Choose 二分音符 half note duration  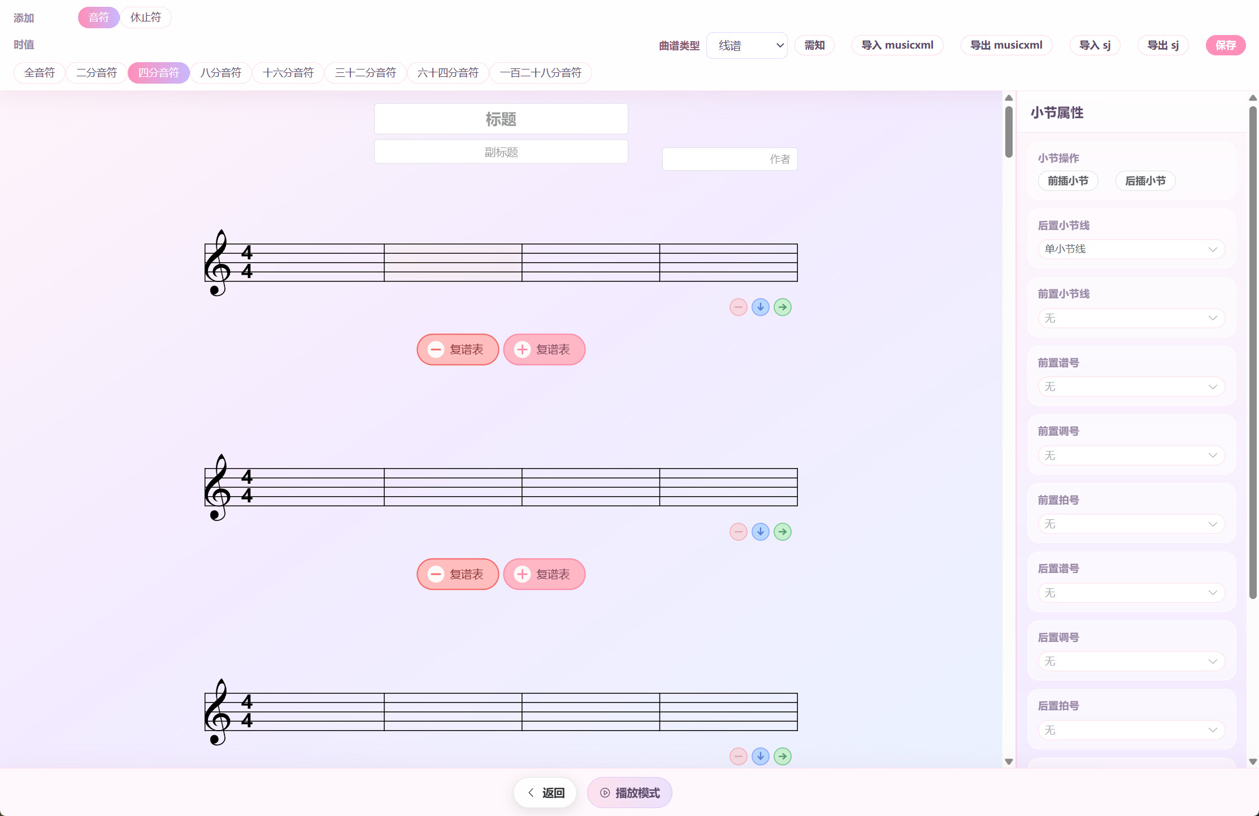click(97, 73)
